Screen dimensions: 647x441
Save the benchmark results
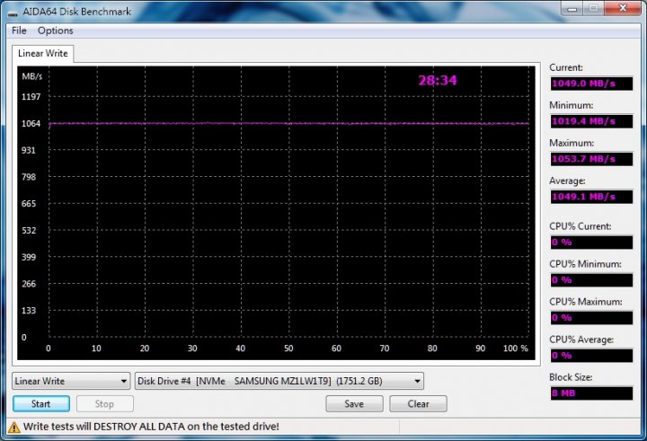pos(354,404)
